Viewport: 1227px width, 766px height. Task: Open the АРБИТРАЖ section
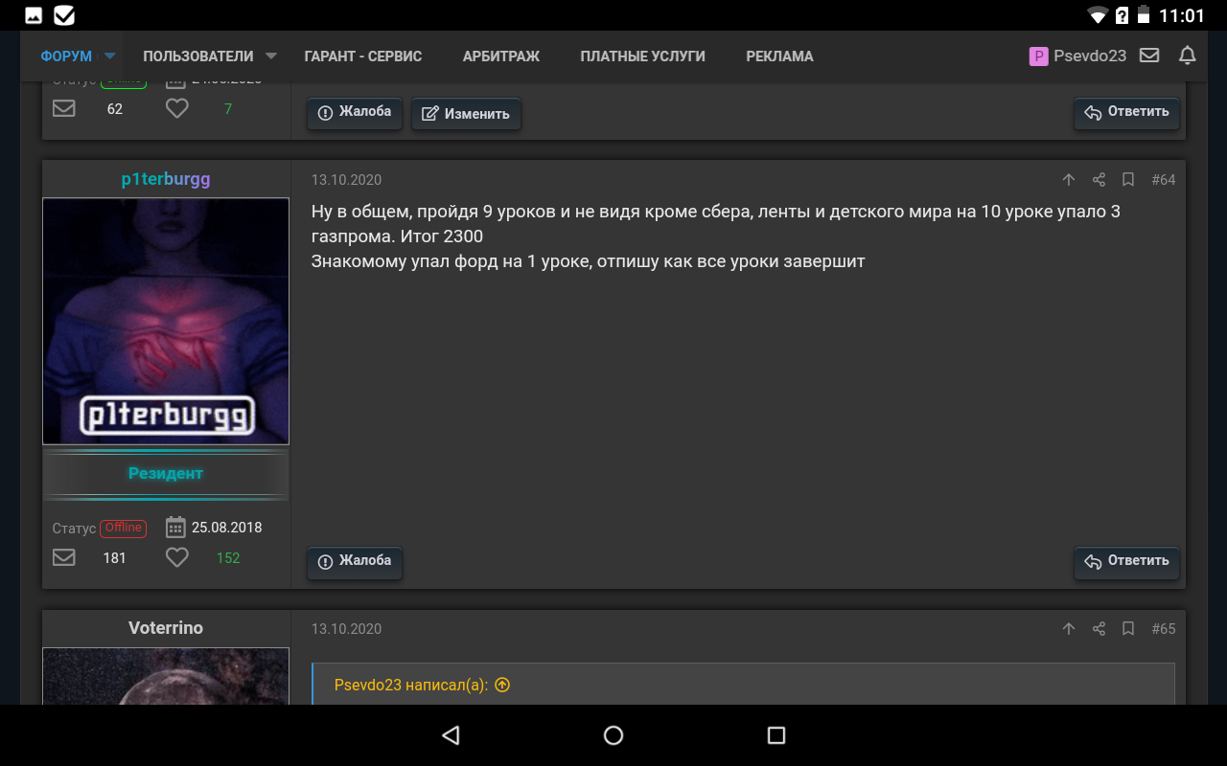tap(501, 56)
